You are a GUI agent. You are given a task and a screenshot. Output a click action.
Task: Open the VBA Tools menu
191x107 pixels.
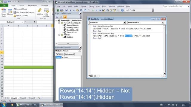[104, 7]
